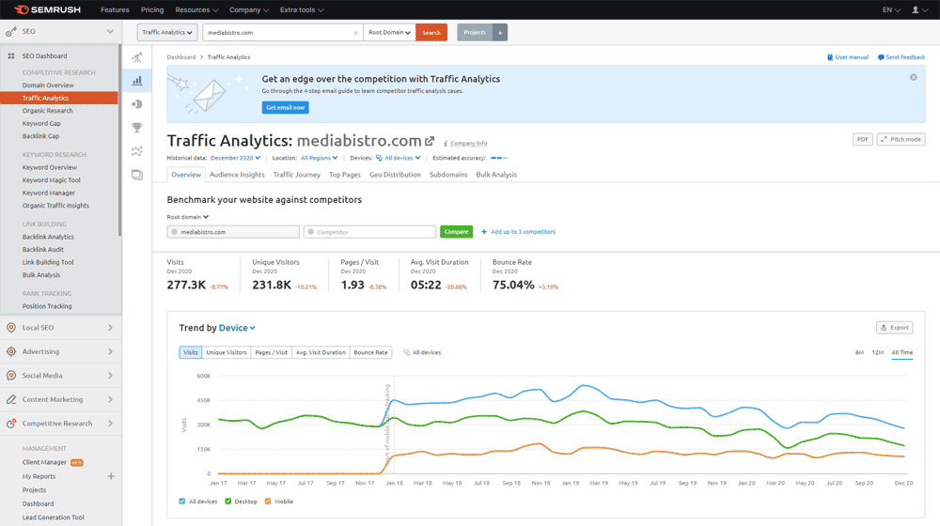Click the Jan 18 mobile tracking marker line
Screen dimensions: 940x526
point(394,425)
